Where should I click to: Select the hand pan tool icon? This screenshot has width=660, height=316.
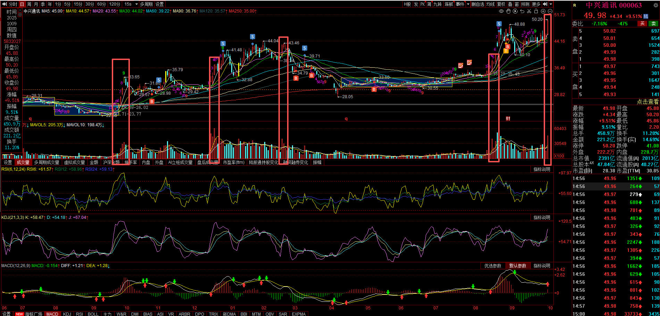(x=508, y=11)
